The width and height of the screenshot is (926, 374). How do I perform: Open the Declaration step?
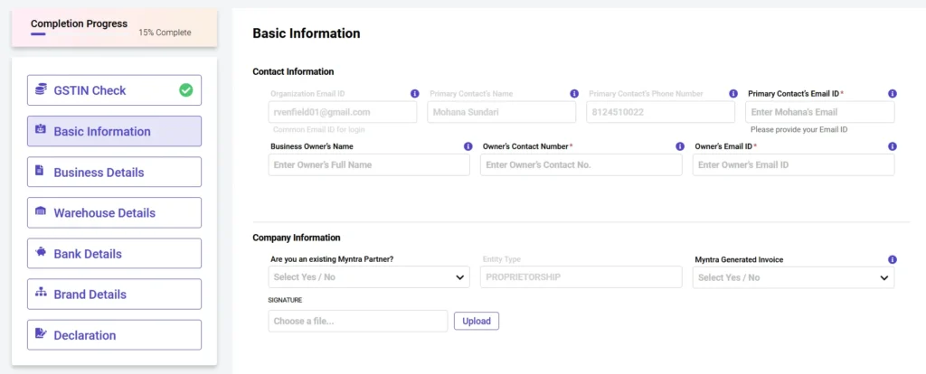click(x=114, y=335)
